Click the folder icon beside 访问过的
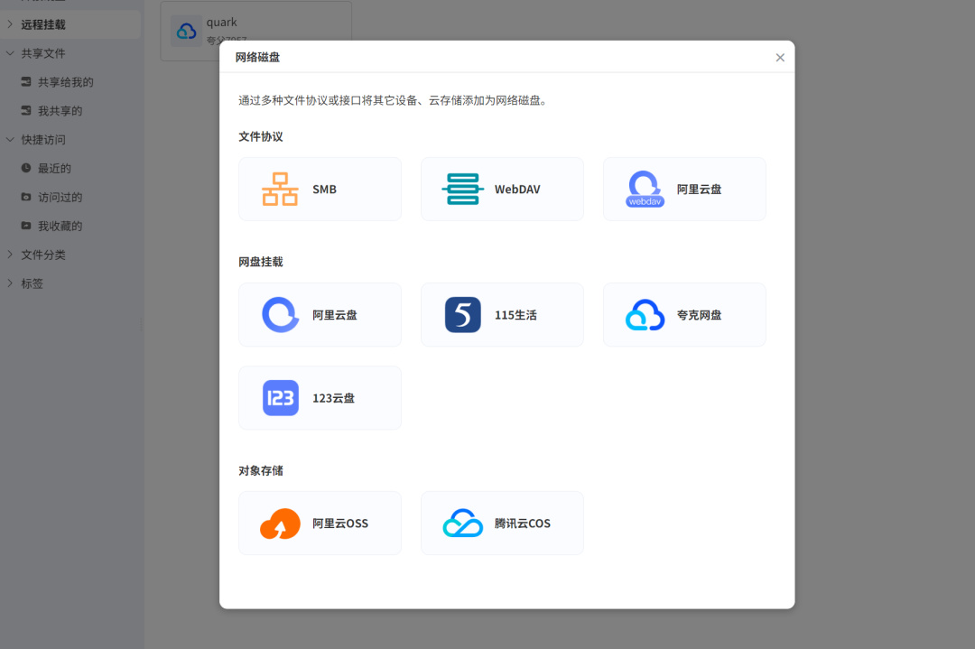The image size is (975, 649). [x=26, y=197]
